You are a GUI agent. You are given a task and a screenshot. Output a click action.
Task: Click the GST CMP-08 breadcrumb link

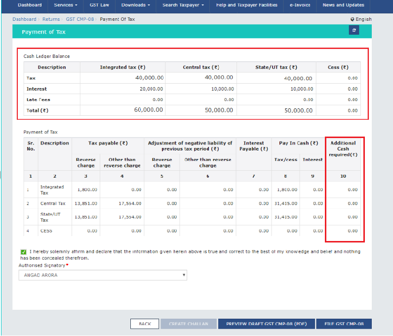click(x=79, y=19)
